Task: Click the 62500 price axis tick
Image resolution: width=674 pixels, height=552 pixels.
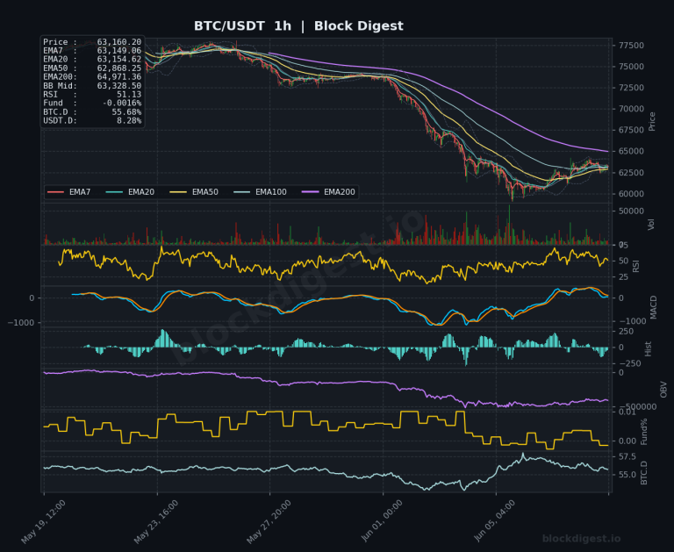Action: pyautogui.click(x=632, y=173)
